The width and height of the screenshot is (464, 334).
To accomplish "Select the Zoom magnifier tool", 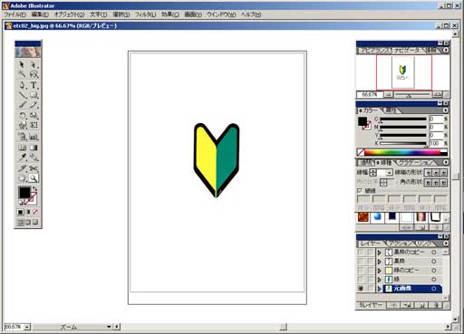I will [x=34, y=178].
